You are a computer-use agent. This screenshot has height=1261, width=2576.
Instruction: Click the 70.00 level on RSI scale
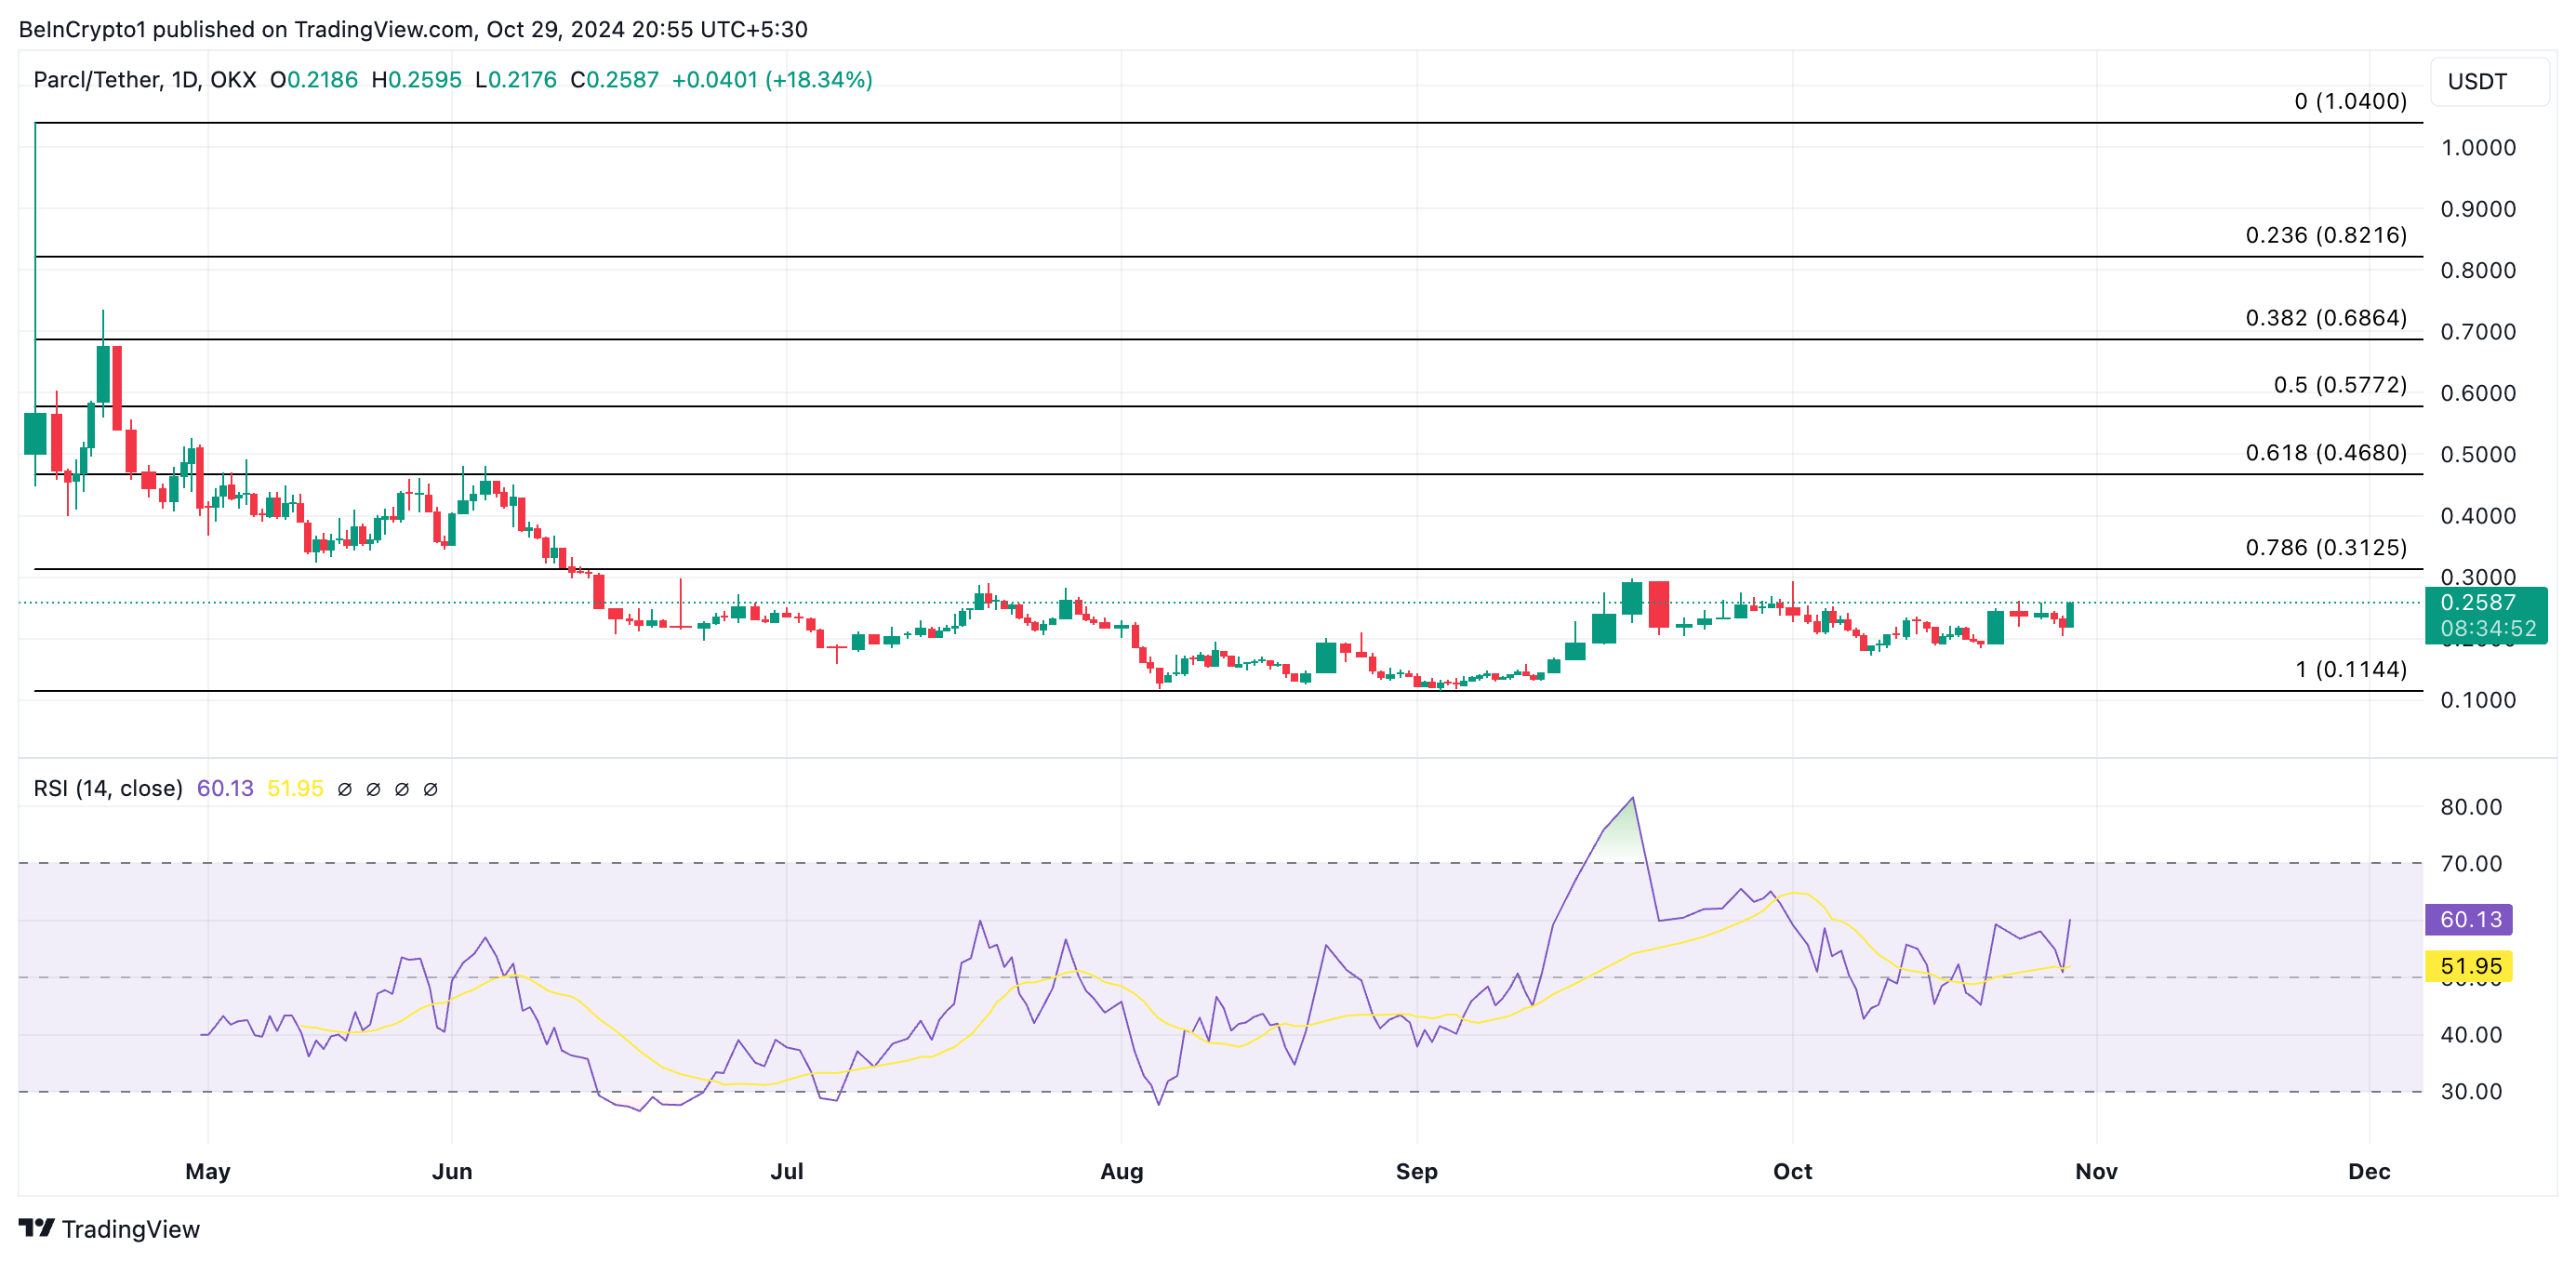tap(2470, 863)
